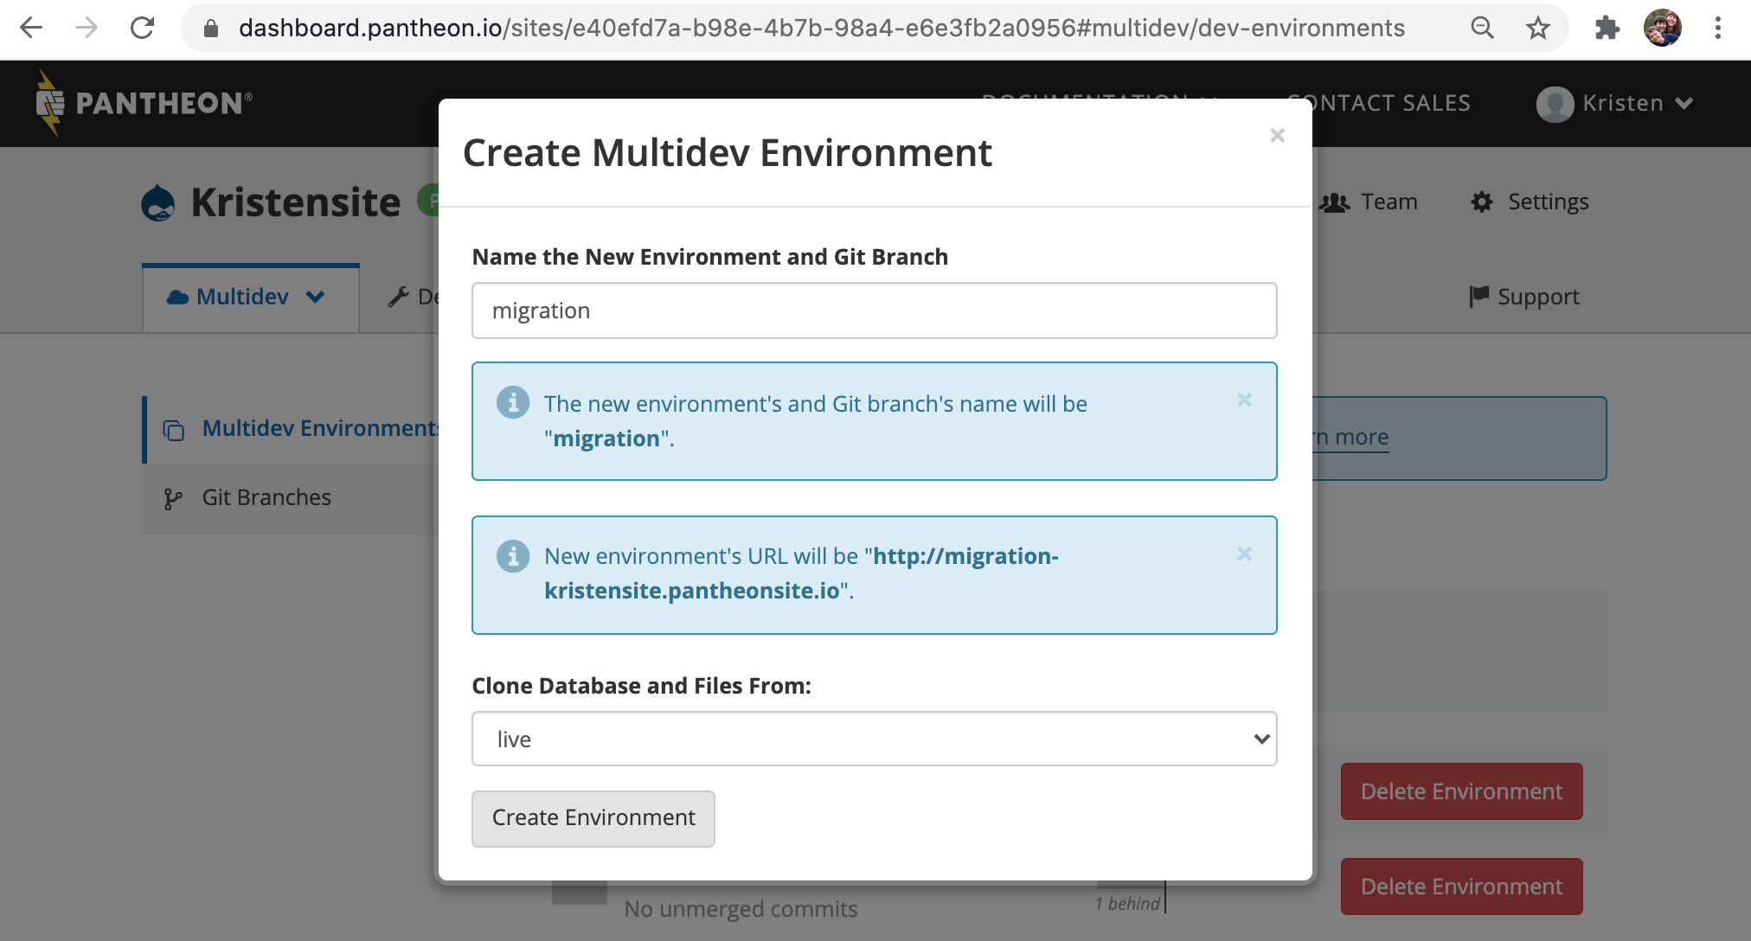The image size is (1751, 941).
Task: Click the Kristensite Drupal drop icon
Action: pyautogui.click(x=158, y=203)
